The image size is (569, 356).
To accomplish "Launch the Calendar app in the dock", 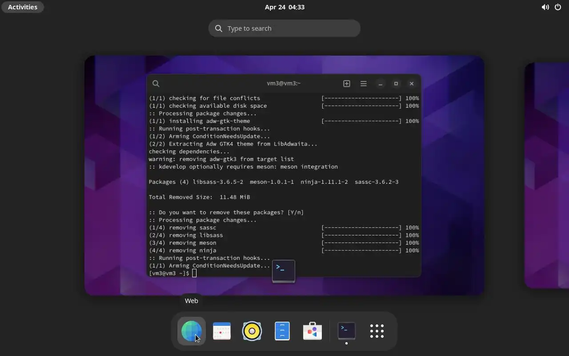I will [x=222, y=331].
